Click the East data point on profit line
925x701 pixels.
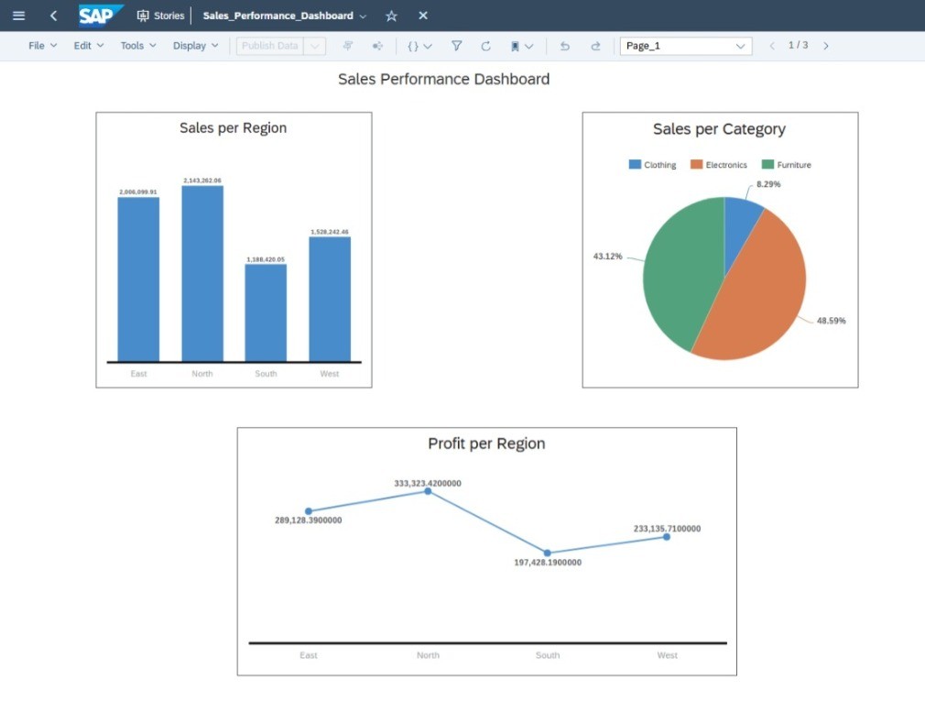pyautogui.click(x=309, y=511)
